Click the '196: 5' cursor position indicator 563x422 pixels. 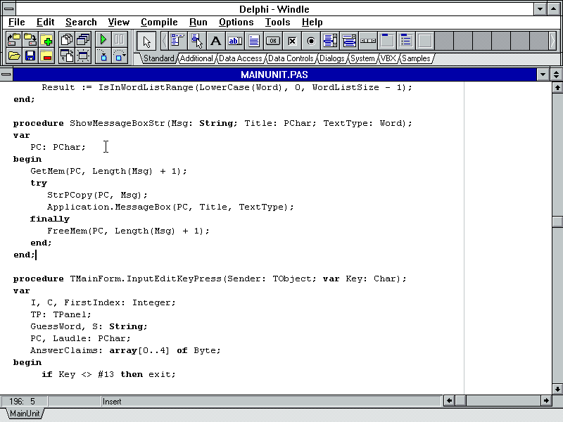tap(24, 401)
